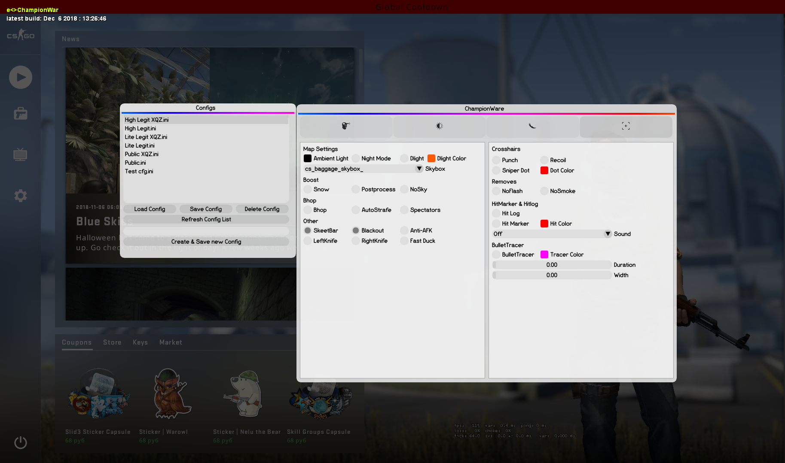The image size is (785, 463).
Task: Toggle Hit Log
Action: coord(496,213)
